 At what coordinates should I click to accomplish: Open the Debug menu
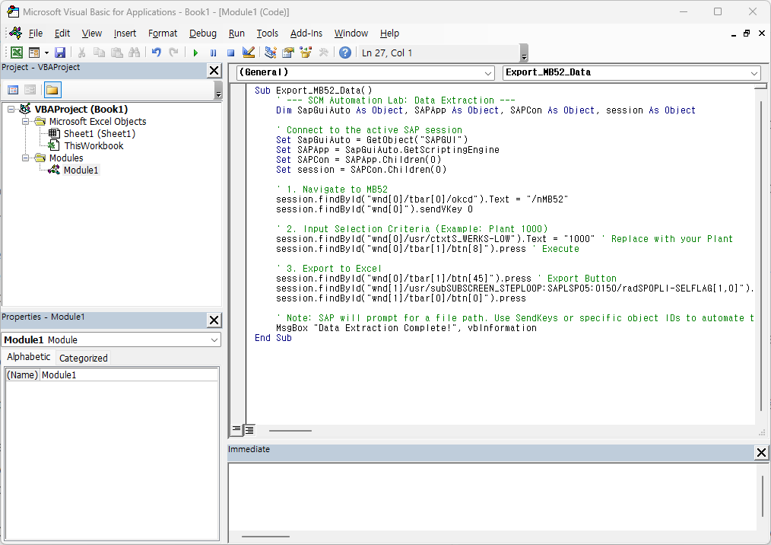pos(202,33)
